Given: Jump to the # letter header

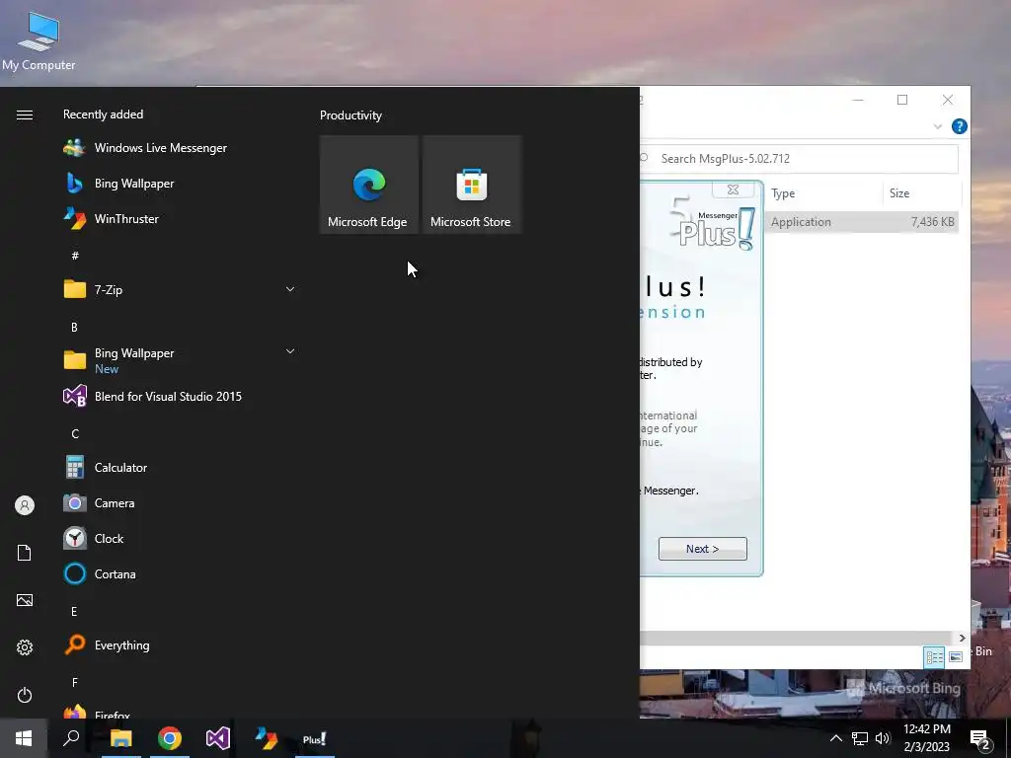Looking at the screenshot, I should 75,256.
